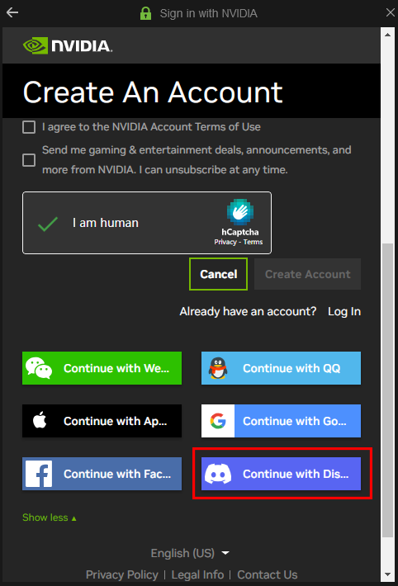This screenshot has height=586, width=398.
Task: Click the Apple logo sign-in
Action: click(40, 421)
